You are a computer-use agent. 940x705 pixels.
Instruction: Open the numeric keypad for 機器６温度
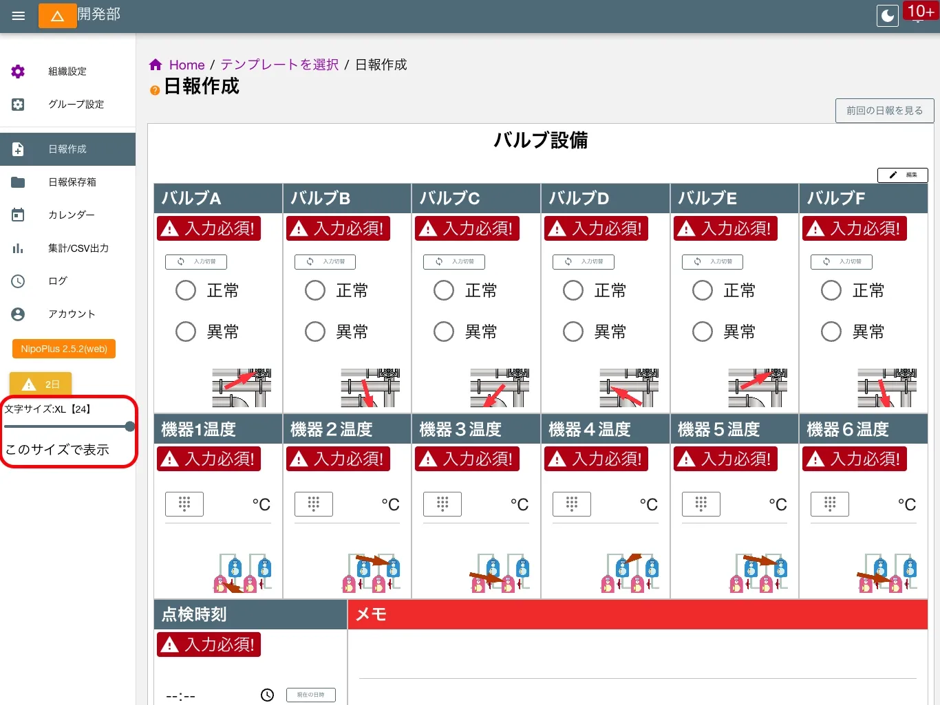830,504
